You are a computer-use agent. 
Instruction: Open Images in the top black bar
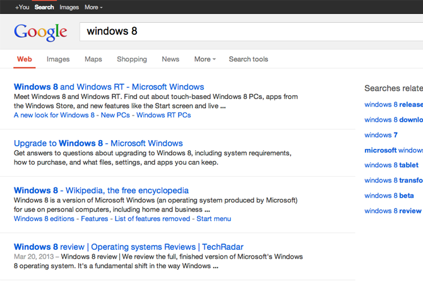pyautogui.click(x=69, y=8)
